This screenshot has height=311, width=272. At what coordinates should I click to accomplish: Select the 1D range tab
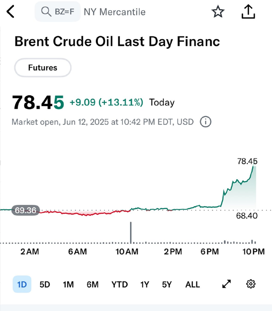[x=22, y=284]
